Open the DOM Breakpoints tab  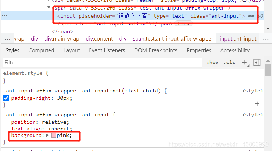(x=156, y=50)
